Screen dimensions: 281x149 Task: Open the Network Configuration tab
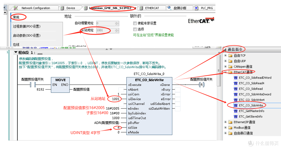click(34, 8)
